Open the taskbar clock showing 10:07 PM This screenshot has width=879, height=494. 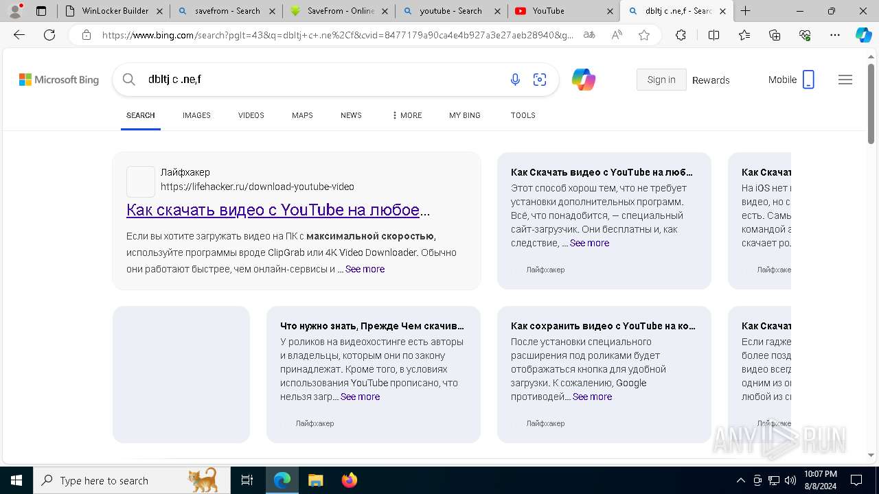[820, 480]
